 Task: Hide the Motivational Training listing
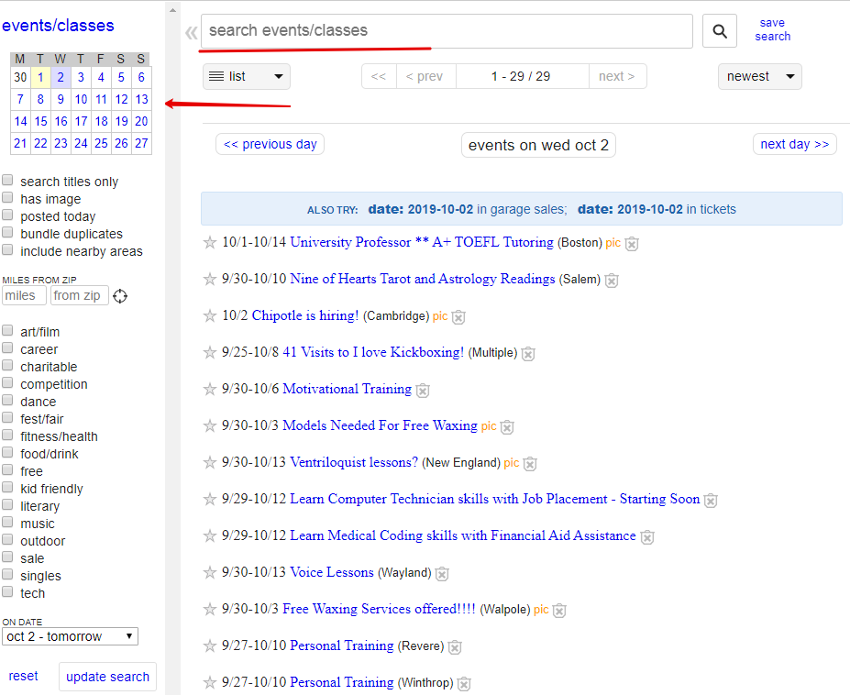tap(423, 391)
